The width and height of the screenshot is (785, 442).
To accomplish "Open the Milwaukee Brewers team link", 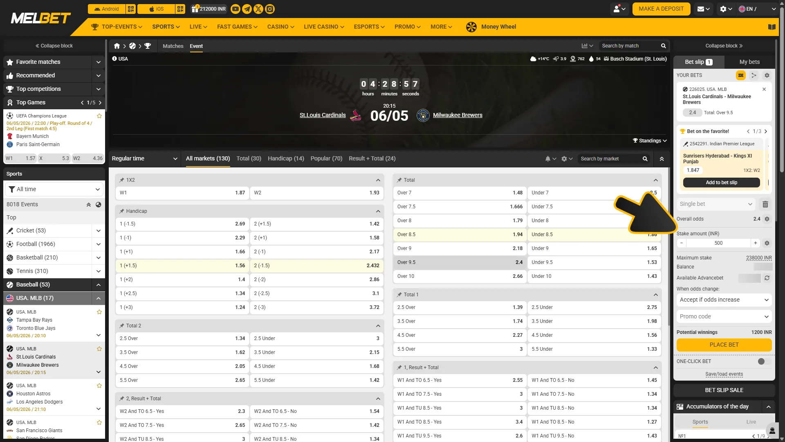I will coord(458,115).
